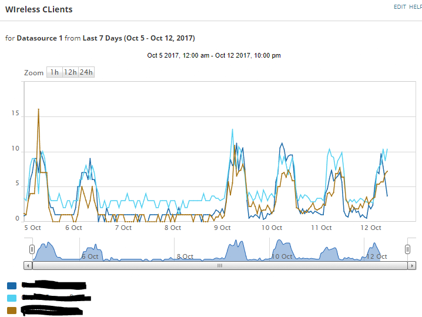
Task: Toggle the dark blue series legend swatch
Action: (x=12, y=285)
